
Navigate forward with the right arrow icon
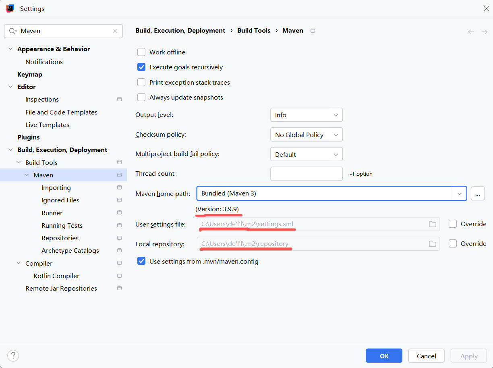(x=484, y=31)
